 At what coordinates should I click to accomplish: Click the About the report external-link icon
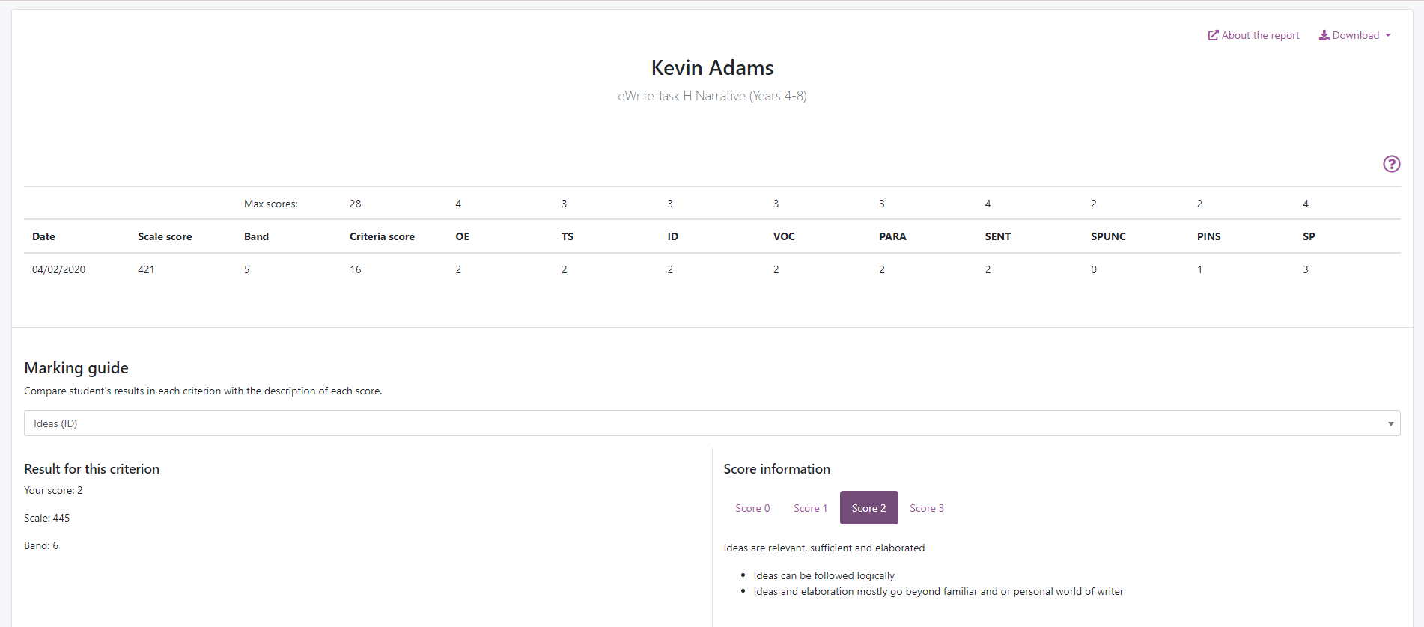(1213, 35)
